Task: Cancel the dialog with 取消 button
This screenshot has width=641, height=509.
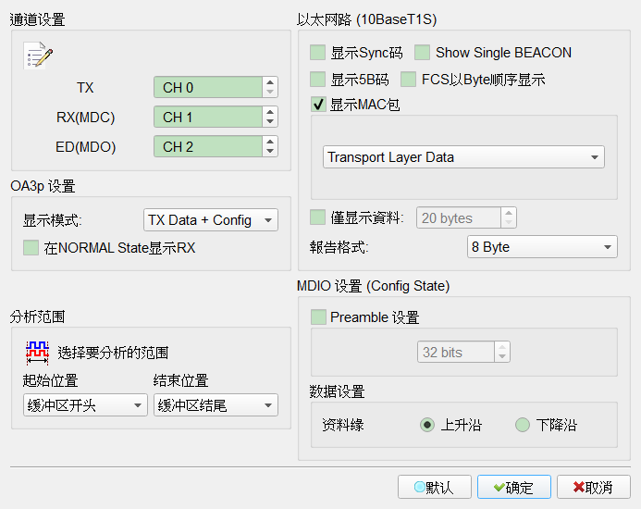Action: tap(594, 487)
